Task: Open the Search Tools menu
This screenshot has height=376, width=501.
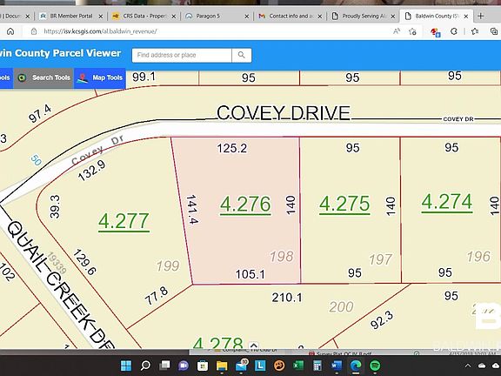Action: click(x=43, y=77)
